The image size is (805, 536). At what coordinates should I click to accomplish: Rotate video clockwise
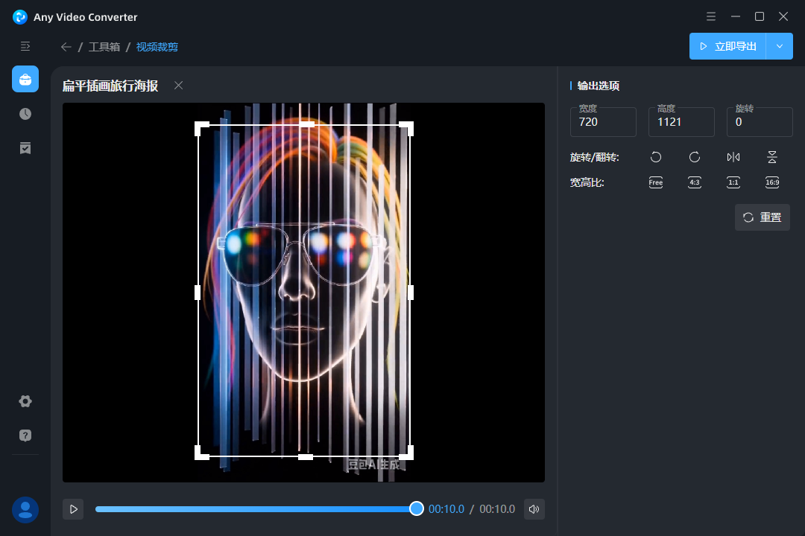point(695,157)
